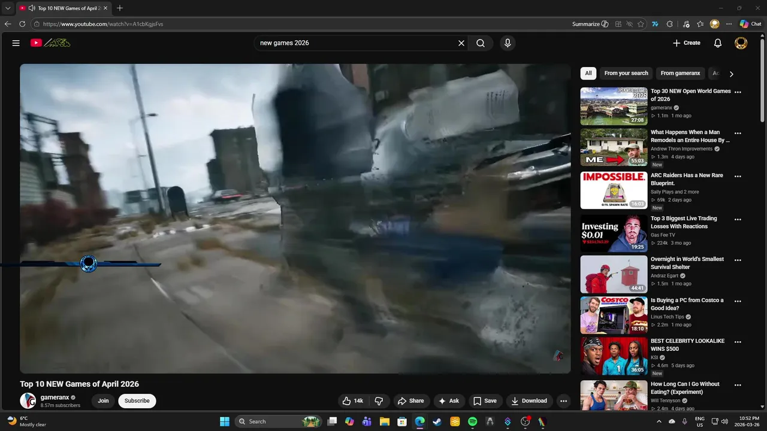Open the YouTube guide hamburger menu
Image resolution: width=767 pixels, height=431 pixels.
pyautogui.click(x=16, y=43)
